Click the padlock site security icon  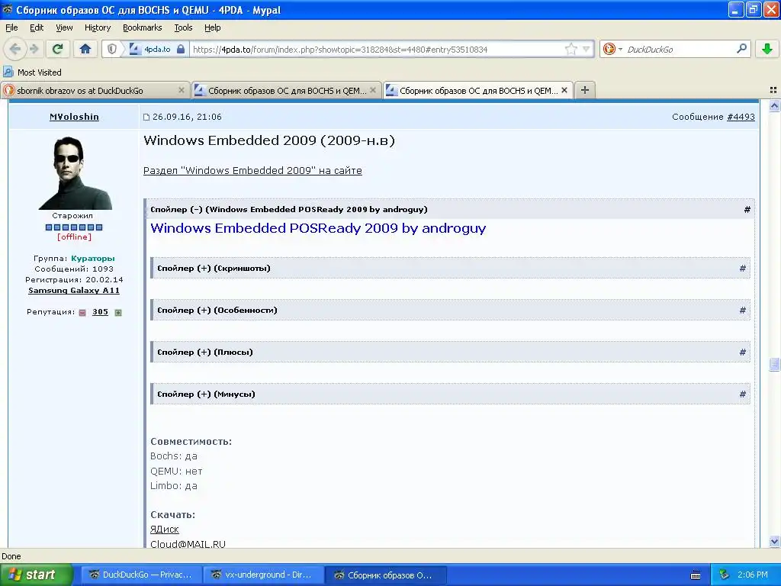coord(181,49)
